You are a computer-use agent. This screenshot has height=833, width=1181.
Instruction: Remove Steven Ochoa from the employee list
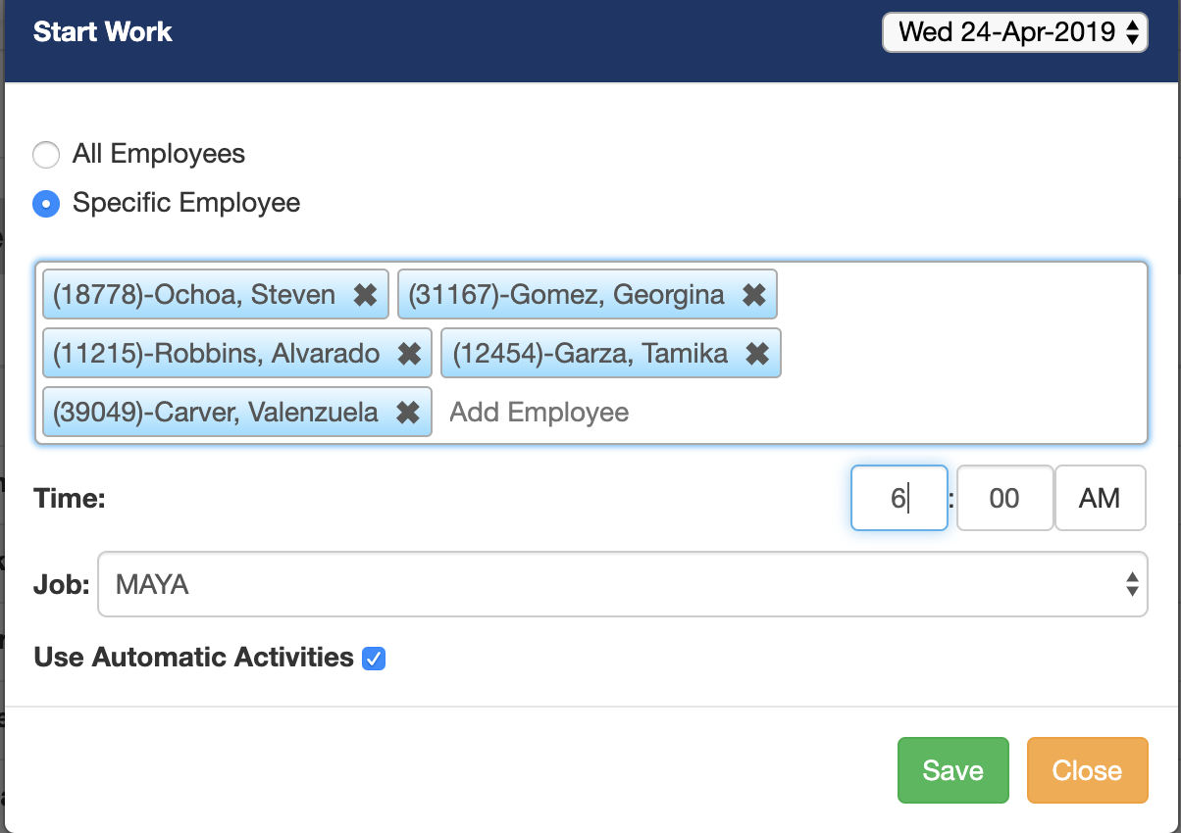367,294
